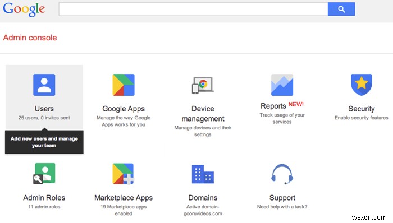Click "Manage devices and their settings" text
The width and height of the screenshot is (393, 223).
[x=203, y=131]
